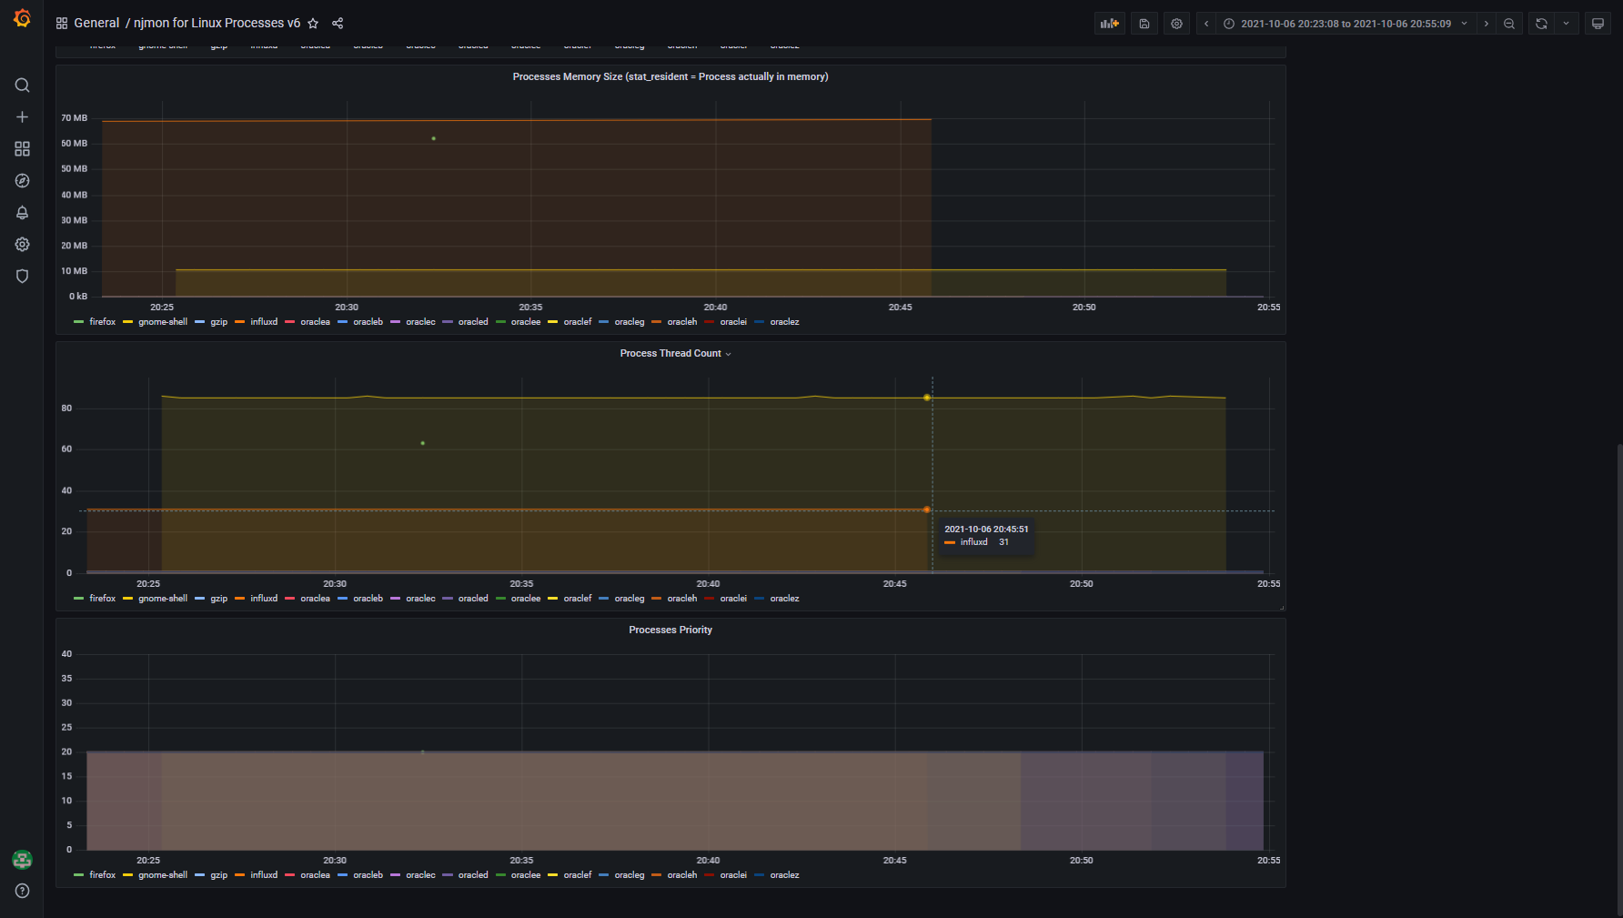1623x918 pixels.
Task: Click the zoom out time range button
Action: [x=1509, y=24]
